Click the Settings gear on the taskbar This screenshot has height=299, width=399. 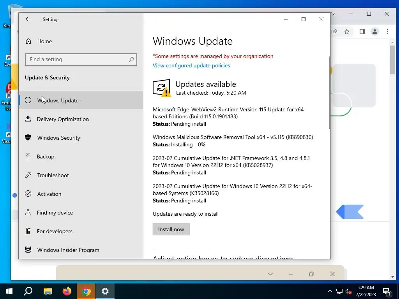[105, 291]
